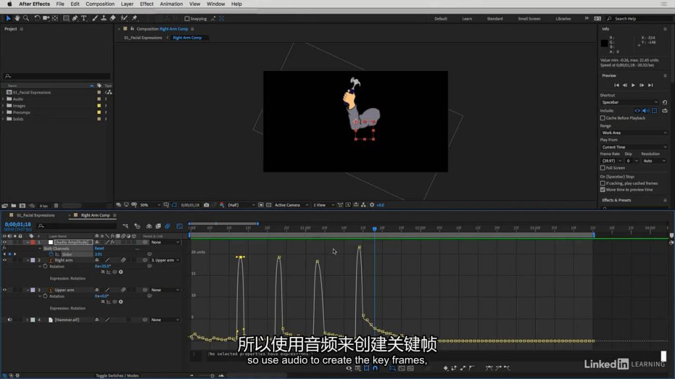Open the viewer resolution (Half) dropdown

[x=241, y=205]
